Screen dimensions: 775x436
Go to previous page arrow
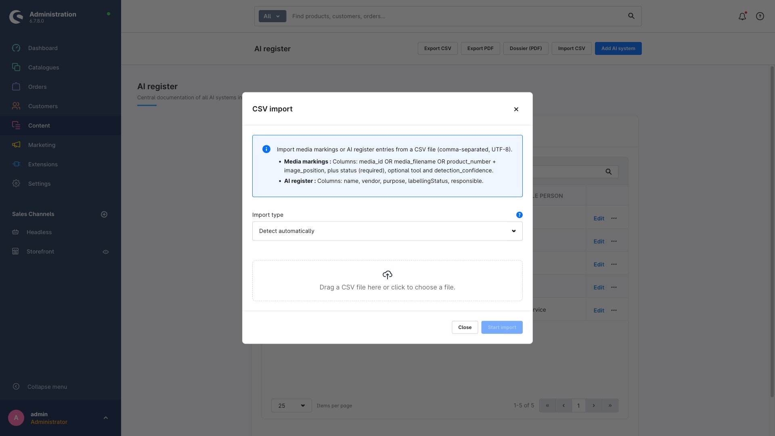pyautogui.click(x=563, y=406)
